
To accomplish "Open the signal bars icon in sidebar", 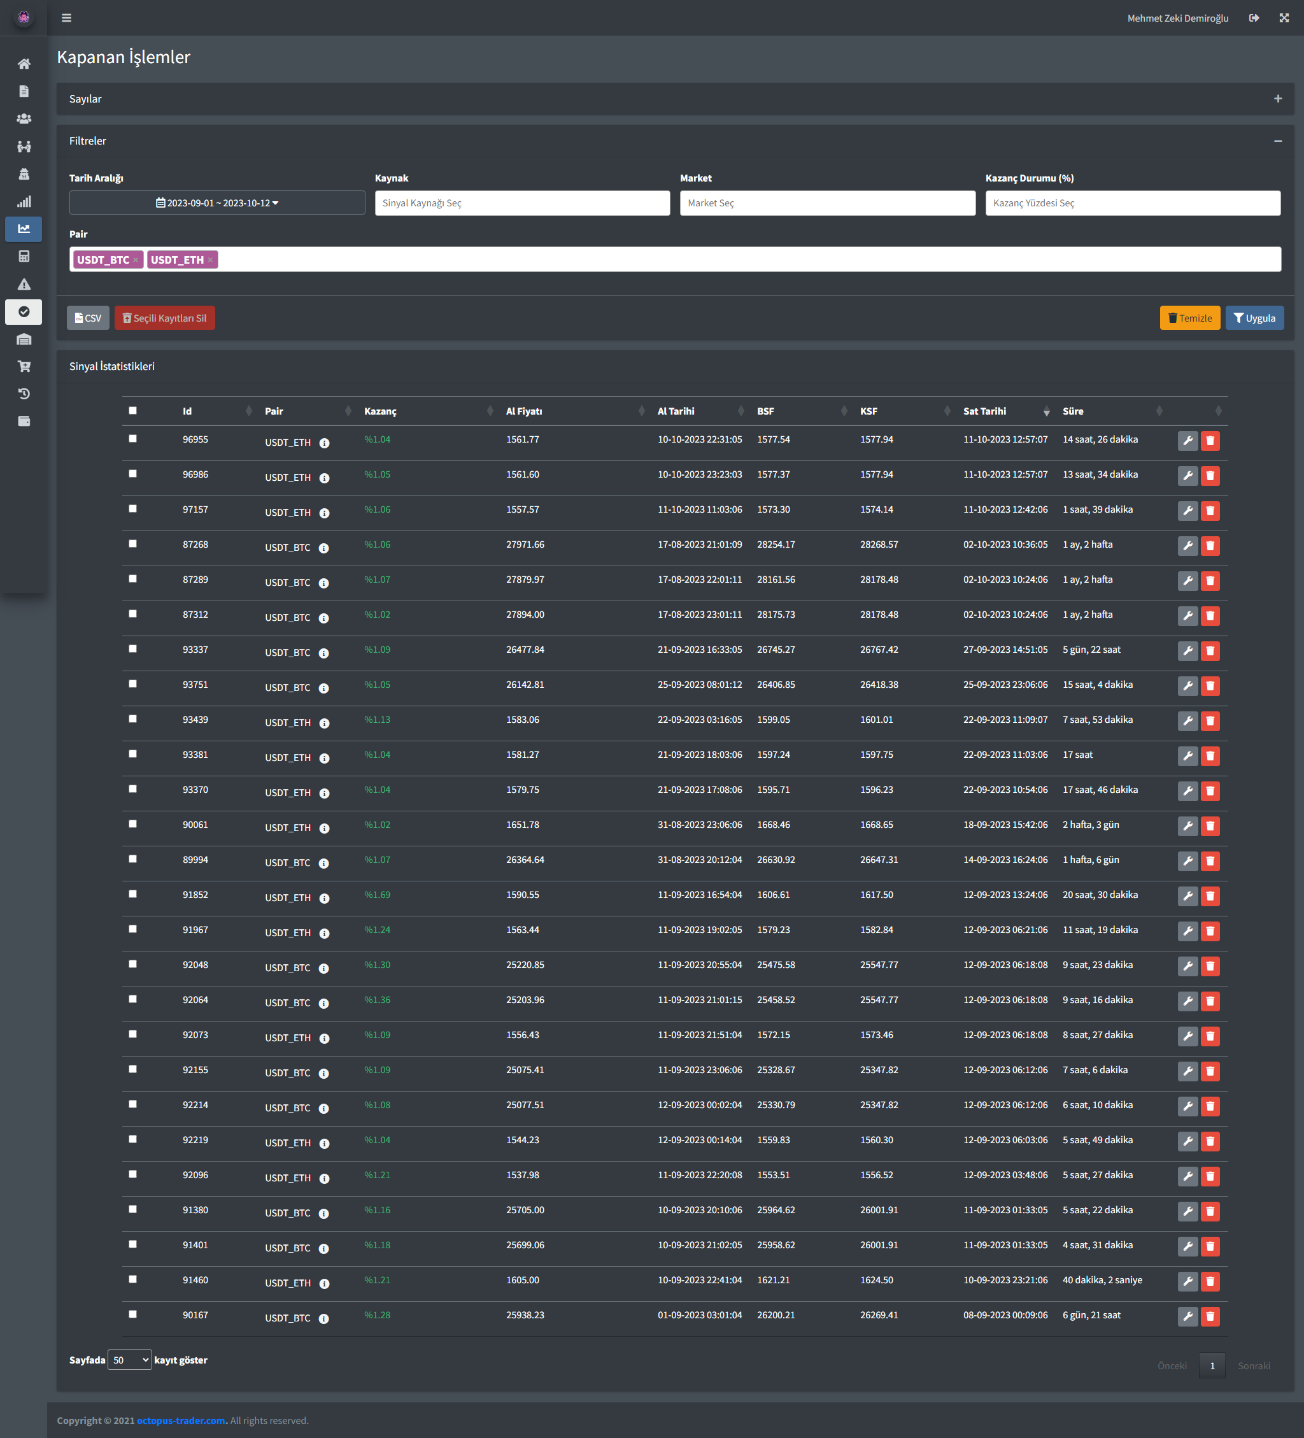I will 24,201.
